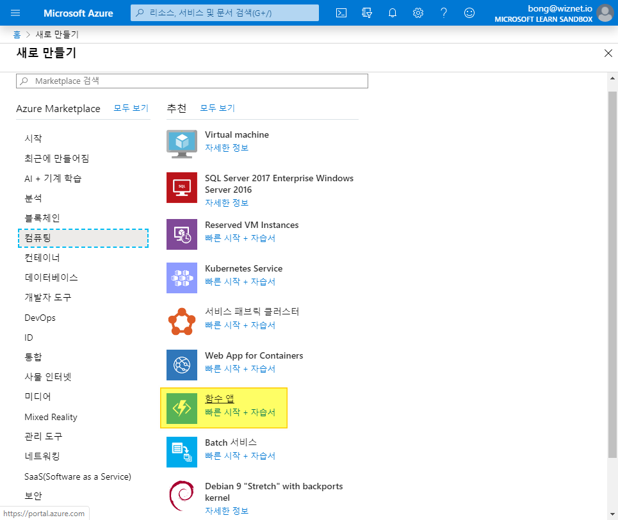Image resolution: width=618 pixels, height=520 pixels.
Task: Click the scrollbar down arrow
Action: (612, 514)
